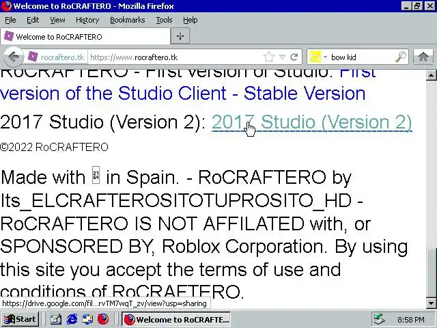Open the Windows Start menu
The width and height of the screenshot is (437, 328).
pyautogui.click(x=20, y=319)
